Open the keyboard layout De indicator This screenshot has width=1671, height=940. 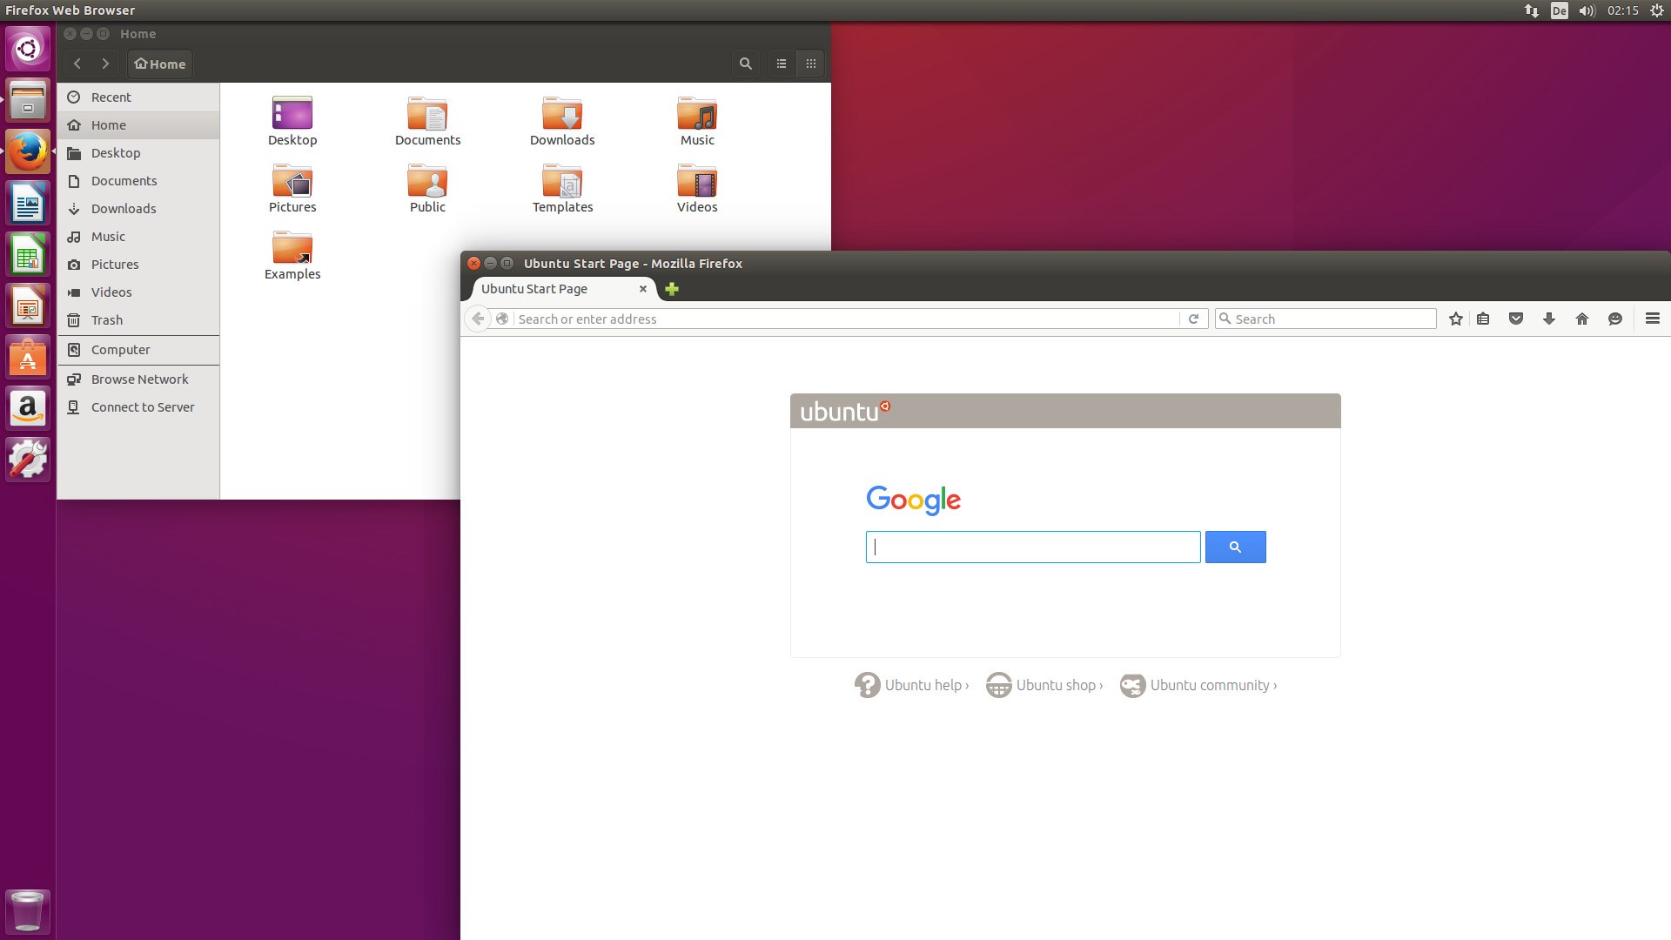(x=1559, y=10)
